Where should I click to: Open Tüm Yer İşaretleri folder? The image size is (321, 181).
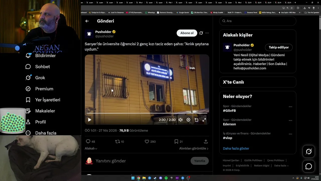(312, 12)
